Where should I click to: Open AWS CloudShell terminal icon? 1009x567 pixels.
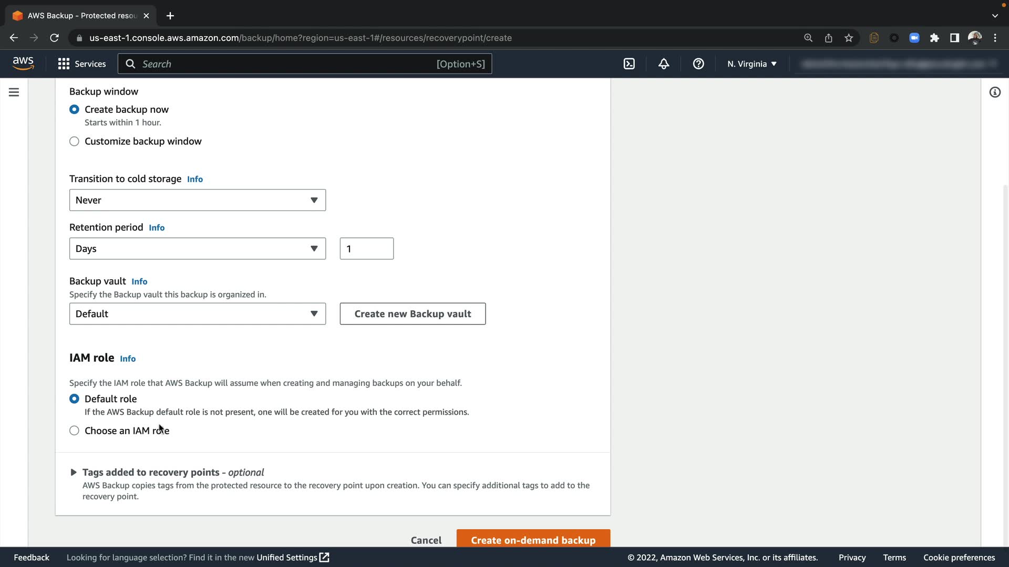pos(629,64)
